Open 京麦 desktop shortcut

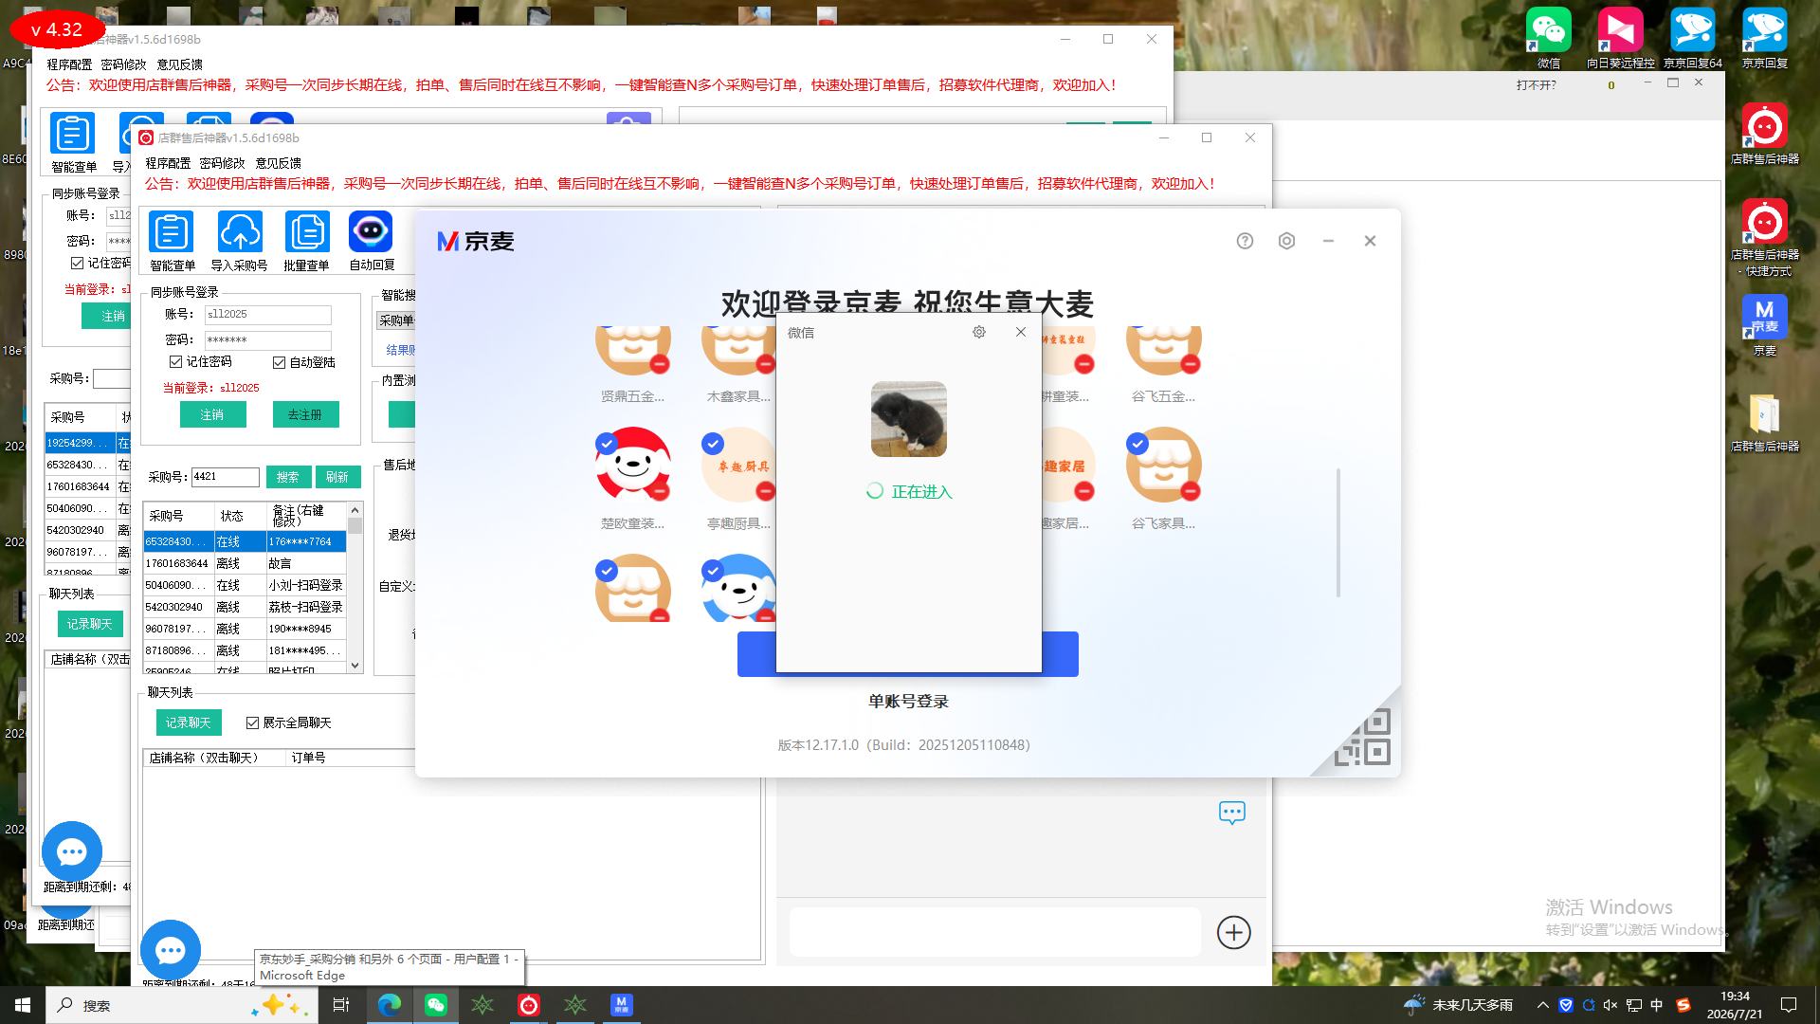coord(1765,324)
